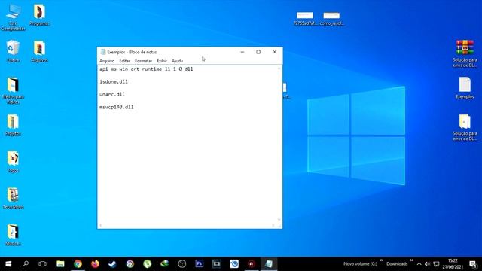This screenshot has height=271, width=482.
Task: Switch to Notepad taskbar button
Action: point(269,264)
